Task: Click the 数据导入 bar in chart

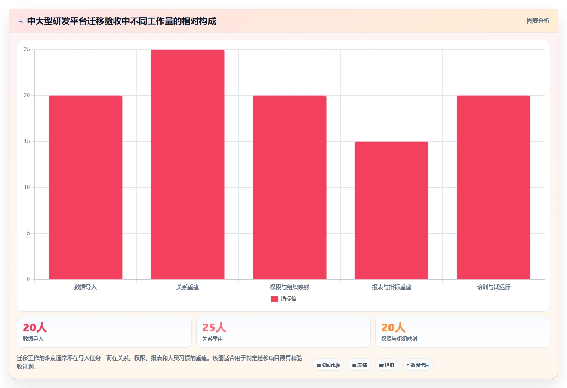Action: coord(86,187)
